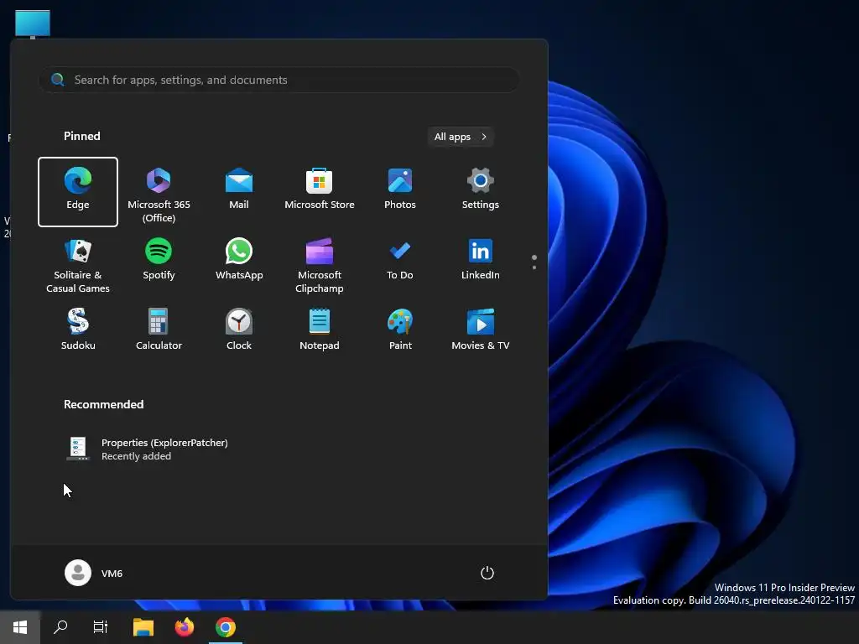Viewport: 859px width, 644px height.
Task: Switch to Google Chrome on taskbar
Action: pyautogui.click(x=225, y=627)
